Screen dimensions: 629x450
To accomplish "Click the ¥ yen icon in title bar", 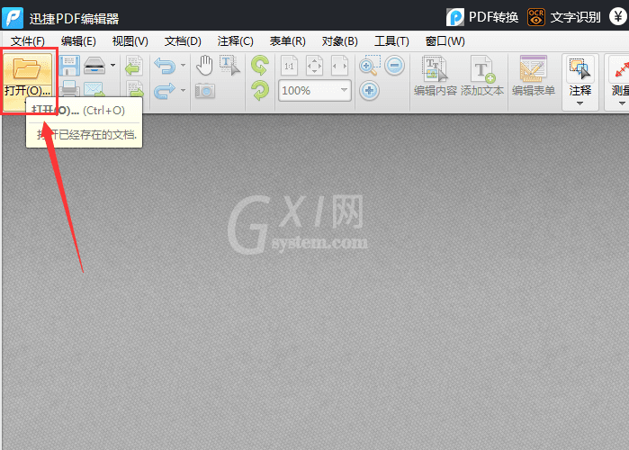I will [x=618, y=17].
